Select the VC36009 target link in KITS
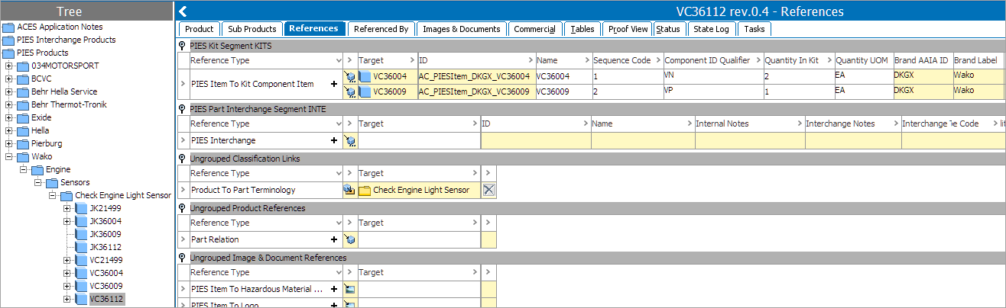Screen dimensions: 1006x308 [x=390, y=91]
